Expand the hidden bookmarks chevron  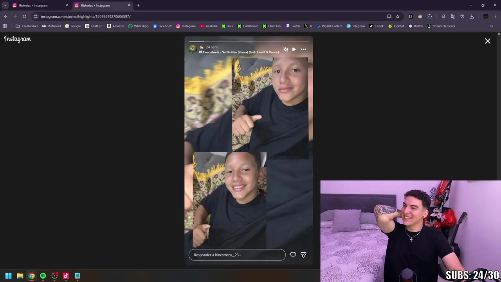point(492,26)
